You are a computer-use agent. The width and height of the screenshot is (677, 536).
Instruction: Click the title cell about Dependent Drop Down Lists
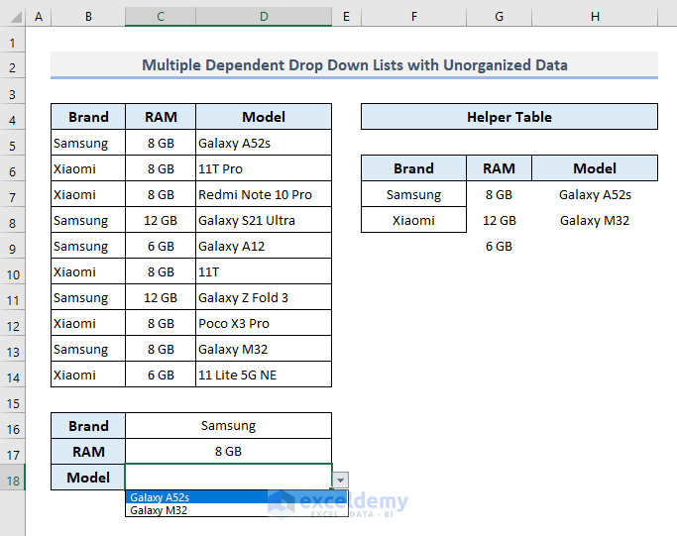tap(354, 65)
